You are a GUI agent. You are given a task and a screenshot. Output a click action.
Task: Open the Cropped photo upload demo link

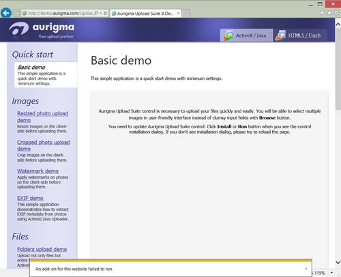[44, 145]
